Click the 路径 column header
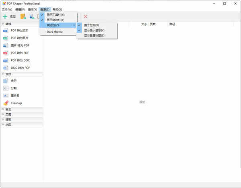Image resolution: width=241 pixels, height=188 pixels. click(172, 24)
